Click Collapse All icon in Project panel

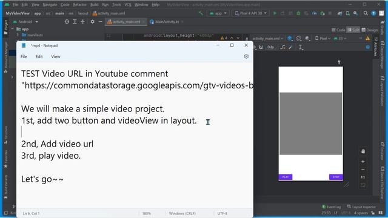[82, 22]
